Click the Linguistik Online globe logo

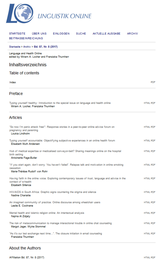(x=20, y=13)
